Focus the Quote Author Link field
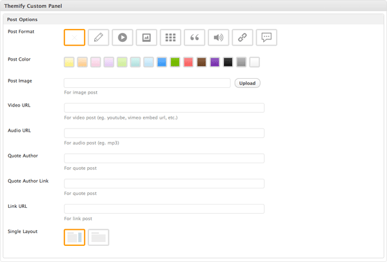387x262 pixels. [164, 183]
